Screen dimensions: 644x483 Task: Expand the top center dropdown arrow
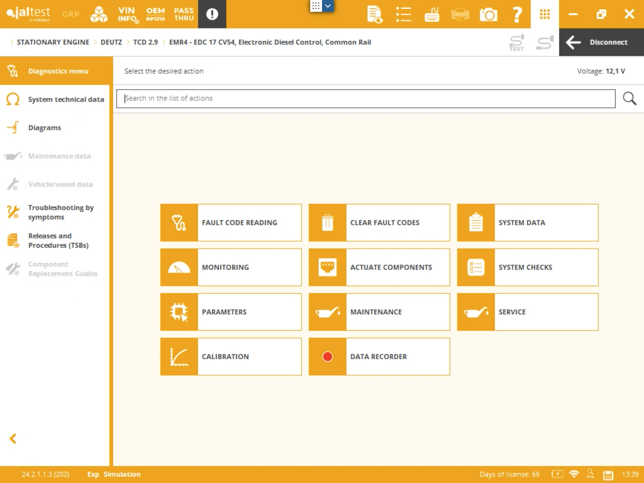328,6
